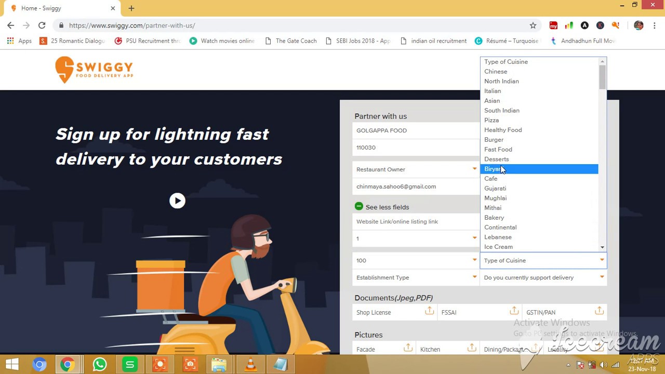
Task: Select Desserts in the cuisine list
Action: [539, 159]
